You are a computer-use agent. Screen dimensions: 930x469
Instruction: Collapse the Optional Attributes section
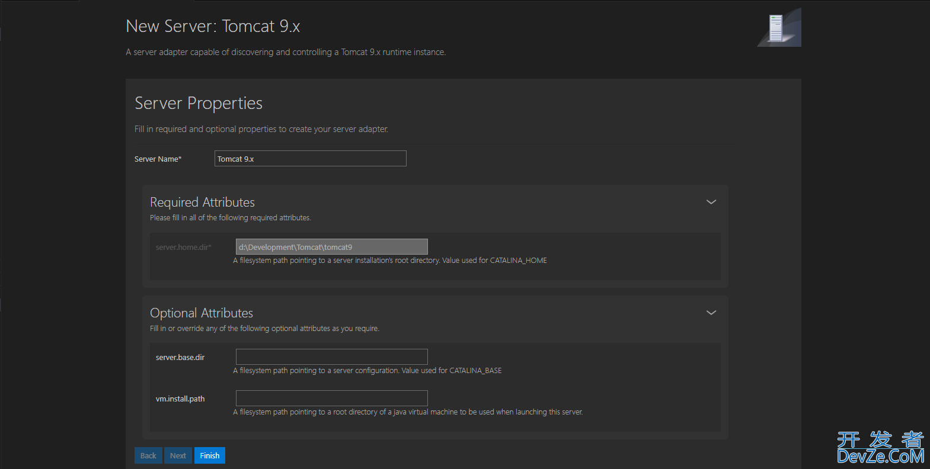[x=711, y=313]
